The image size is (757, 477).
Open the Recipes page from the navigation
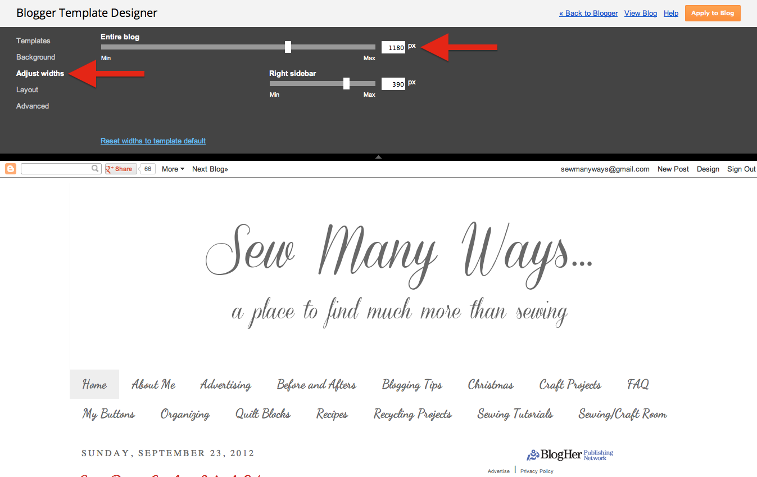point(331,414)
